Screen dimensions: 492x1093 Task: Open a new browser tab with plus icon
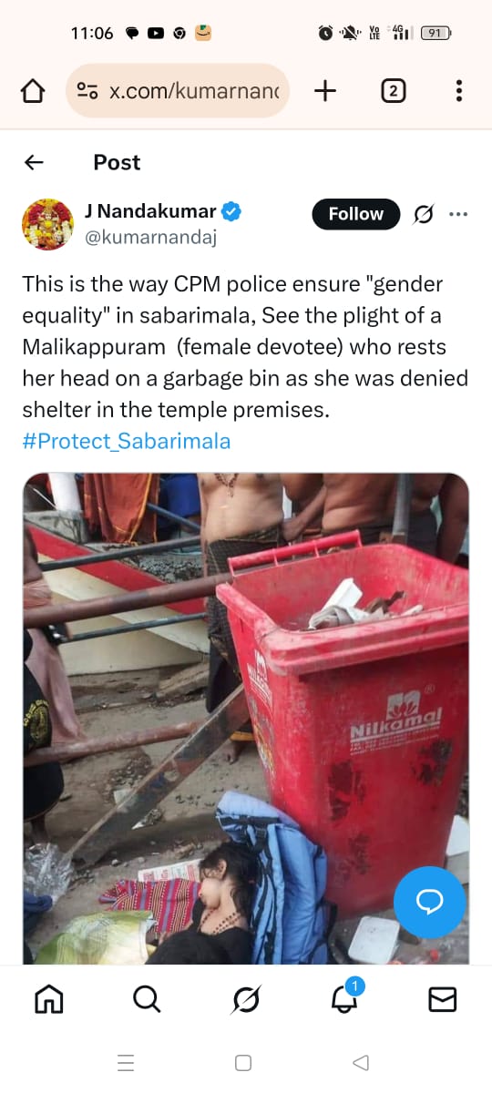tap(325, 90)
